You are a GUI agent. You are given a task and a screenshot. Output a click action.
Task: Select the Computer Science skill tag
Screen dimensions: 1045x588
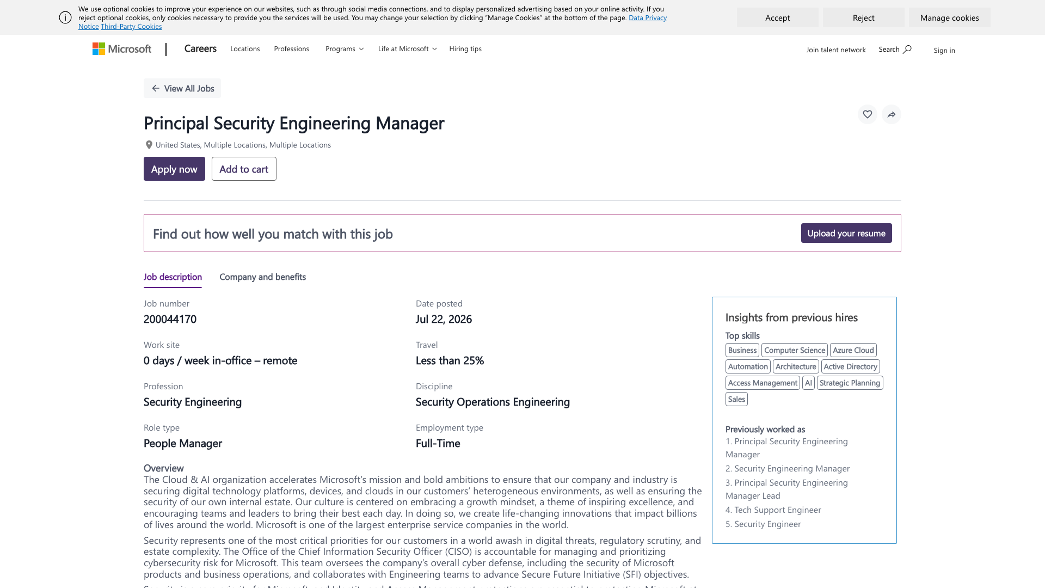pyautogui.click(x=795, y=350)
